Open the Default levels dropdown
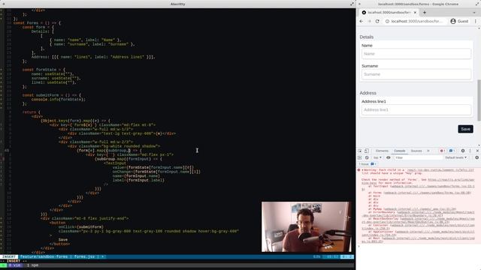 click(x=456, y=157)
